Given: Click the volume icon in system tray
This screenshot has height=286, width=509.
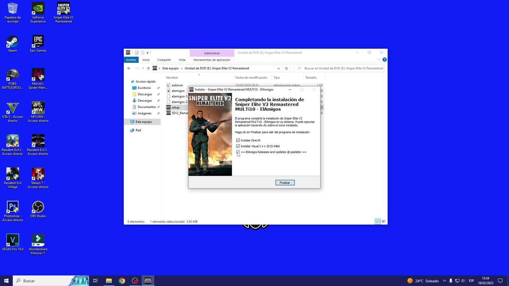Looking at the screenshot, I should tap(463, 281).
